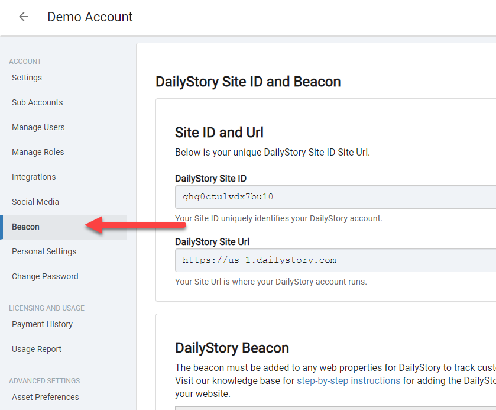The image size is (496, 410).
Task: Click the Site ID and Url heading
Action: click(219, 133)
